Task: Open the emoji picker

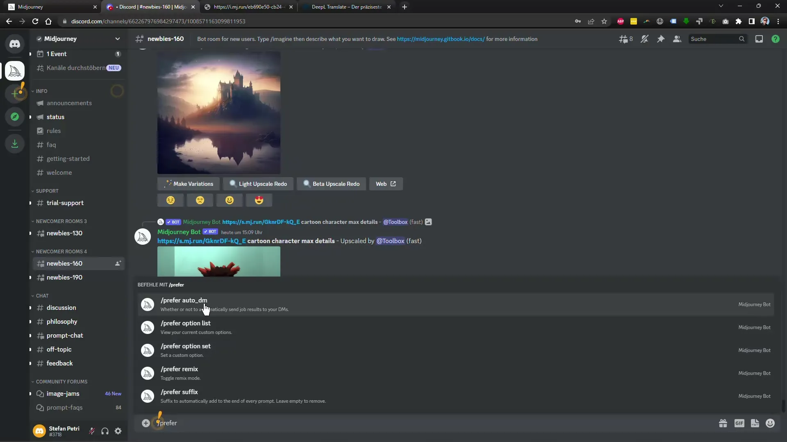Action: click(770, 423)
